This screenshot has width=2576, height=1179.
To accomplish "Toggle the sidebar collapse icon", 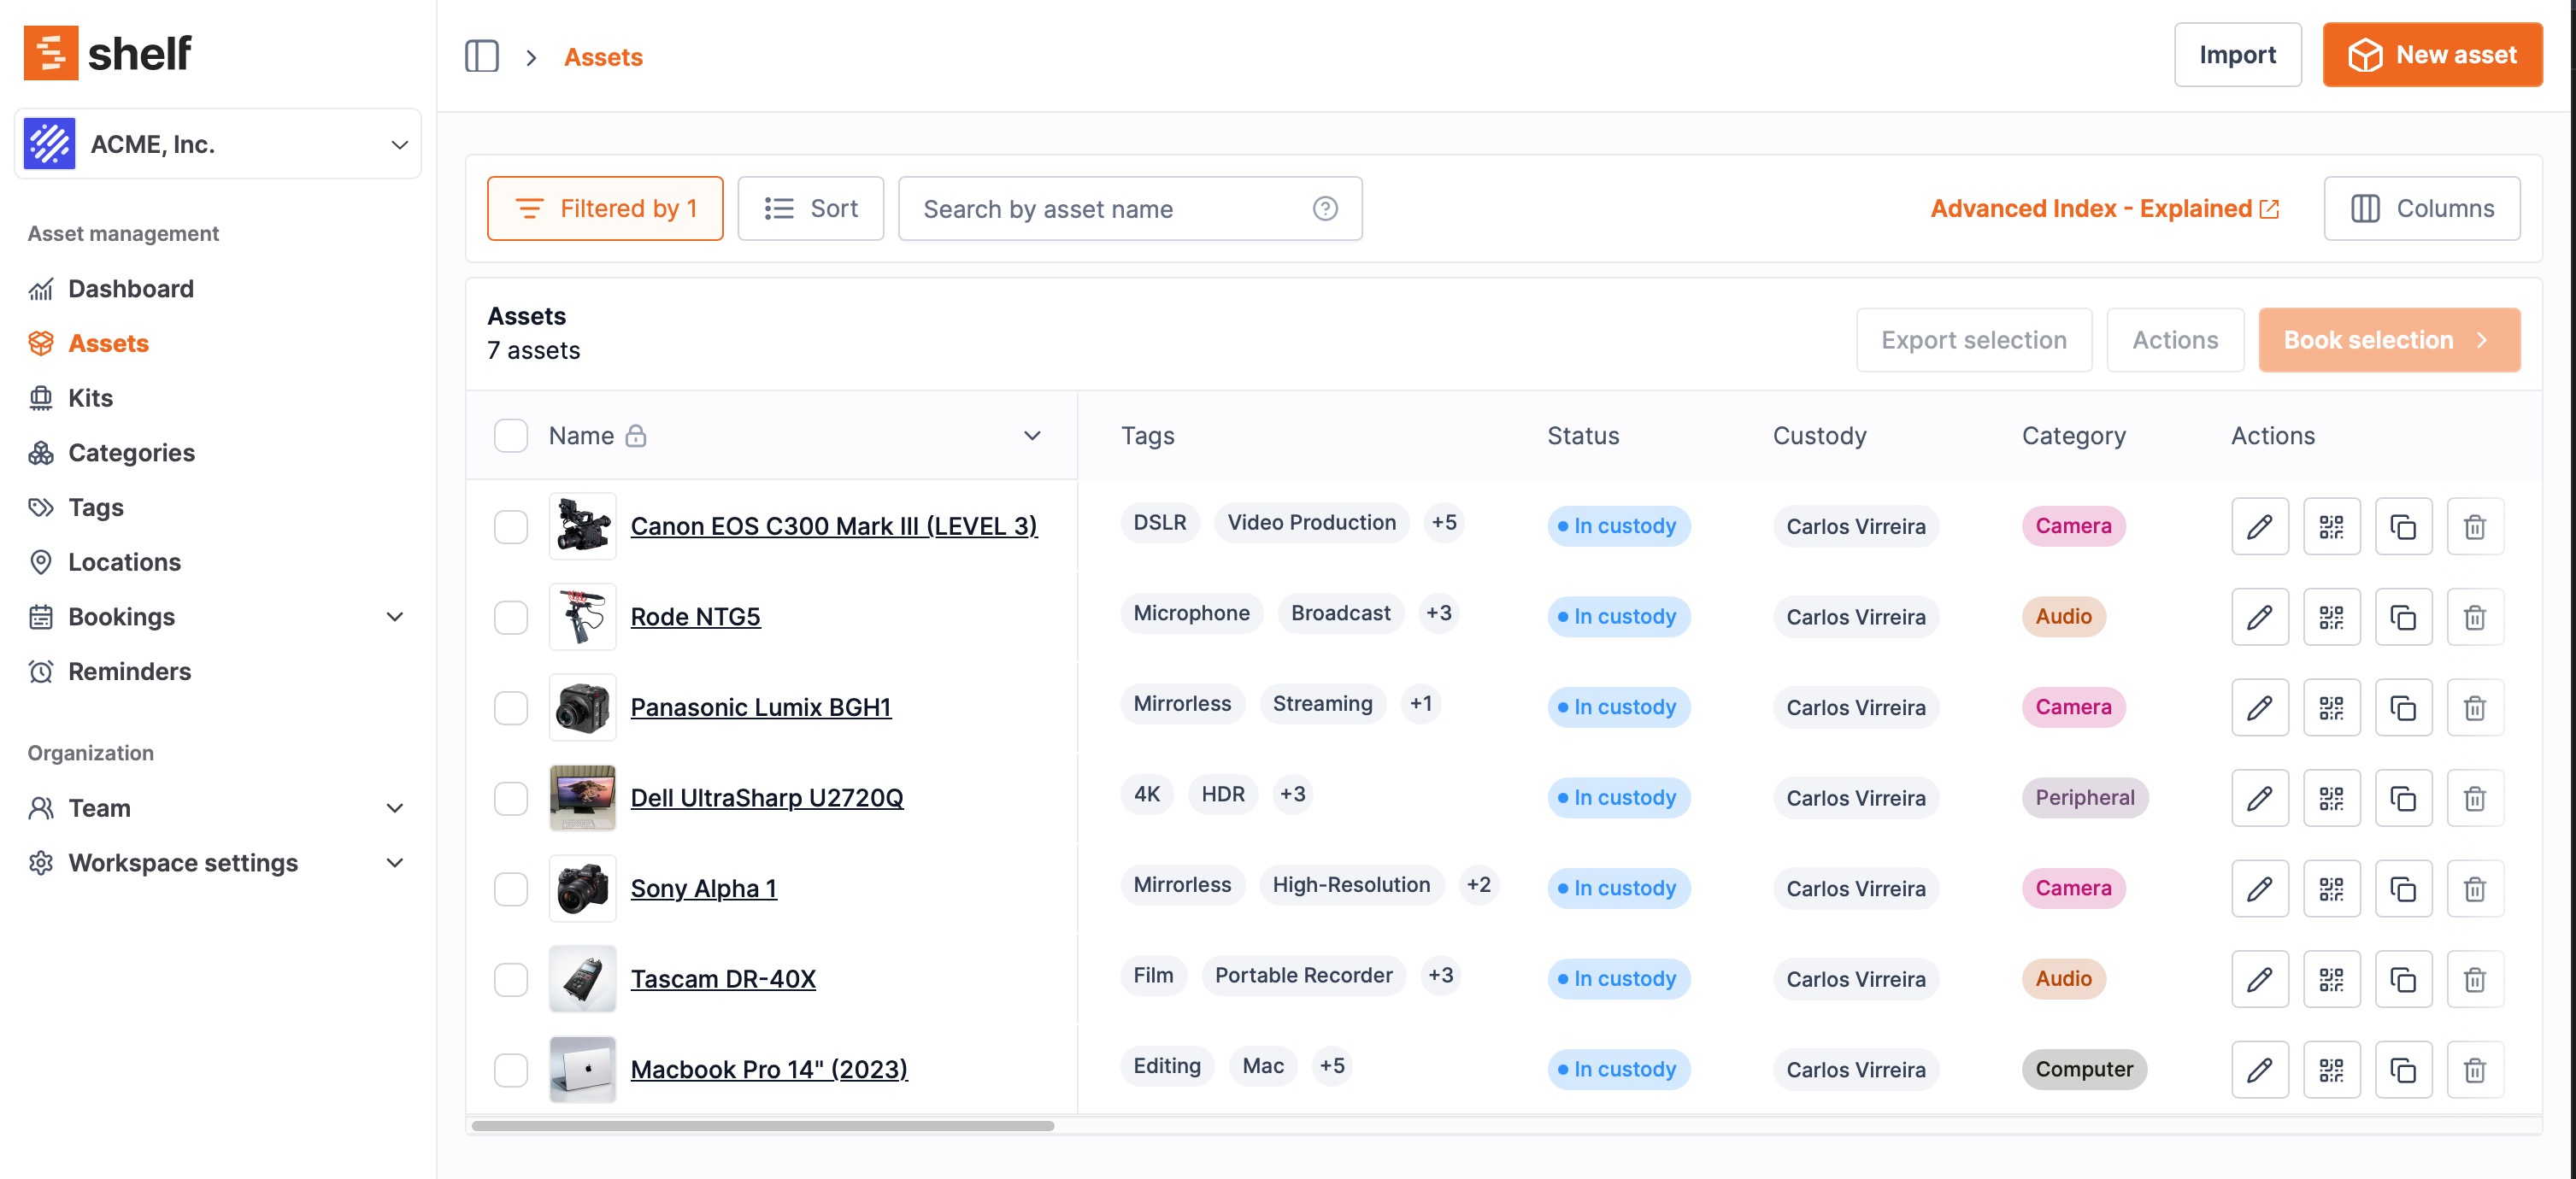I will coord(481,56).
